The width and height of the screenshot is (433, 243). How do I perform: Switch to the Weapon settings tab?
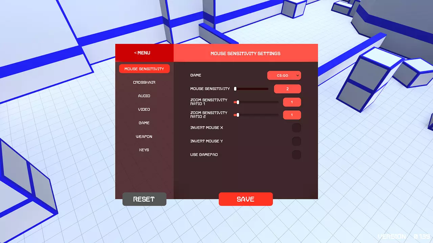[x=144, y=136]
